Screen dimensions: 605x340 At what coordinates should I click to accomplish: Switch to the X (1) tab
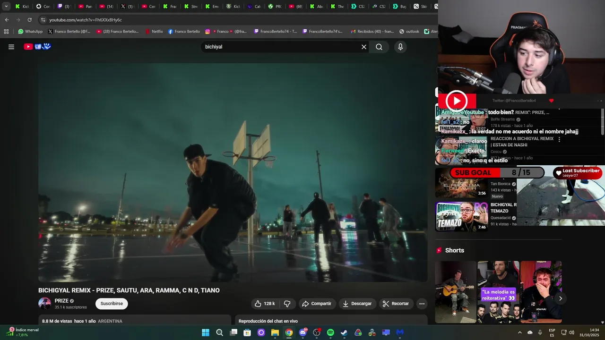point(127,6)
